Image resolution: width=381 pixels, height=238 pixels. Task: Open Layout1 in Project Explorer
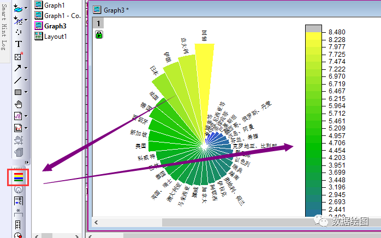pyautogui.click(x=51, y=37)
